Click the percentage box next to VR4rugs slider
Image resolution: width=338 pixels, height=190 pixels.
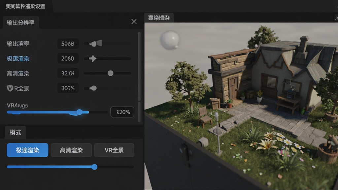[x=122, y=112]
